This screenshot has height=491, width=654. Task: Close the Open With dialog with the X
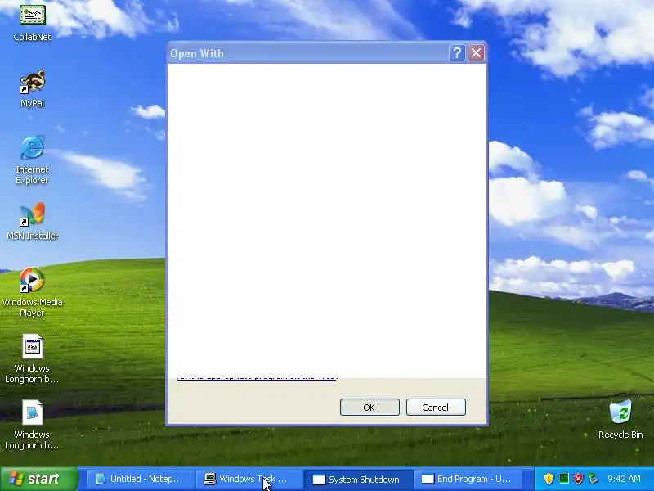[476, 53]
